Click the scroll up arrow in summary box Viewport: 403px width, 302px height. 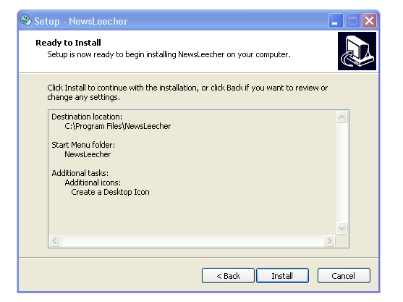coord(342,117)
